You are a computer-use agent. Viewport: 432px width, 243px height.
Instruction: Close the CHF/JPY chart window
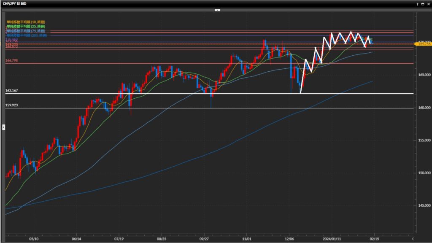coord(428,3)
